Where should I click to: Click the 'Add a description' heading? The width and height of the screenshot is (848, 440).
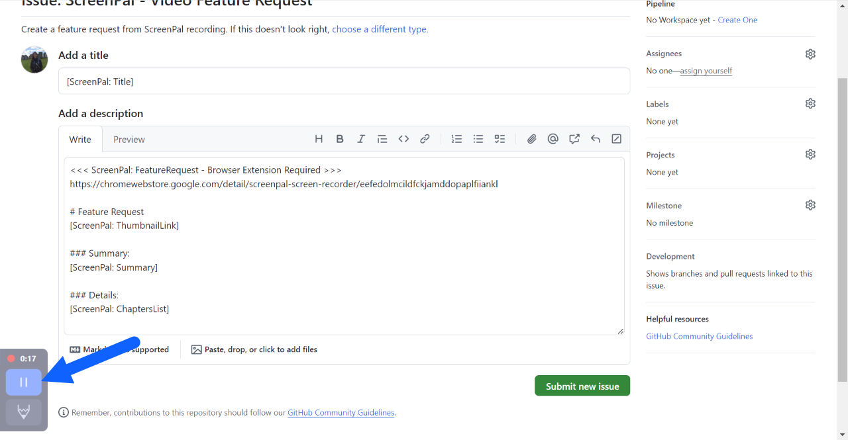point(101,113)
